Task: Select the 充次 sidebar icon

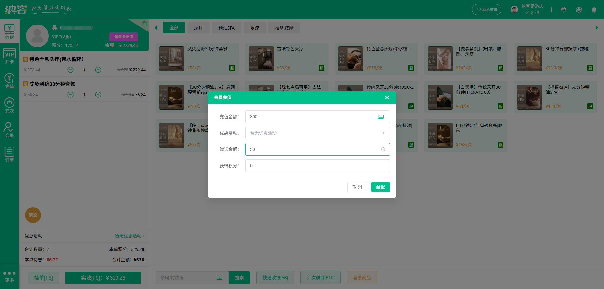Action: coord(9,105)
